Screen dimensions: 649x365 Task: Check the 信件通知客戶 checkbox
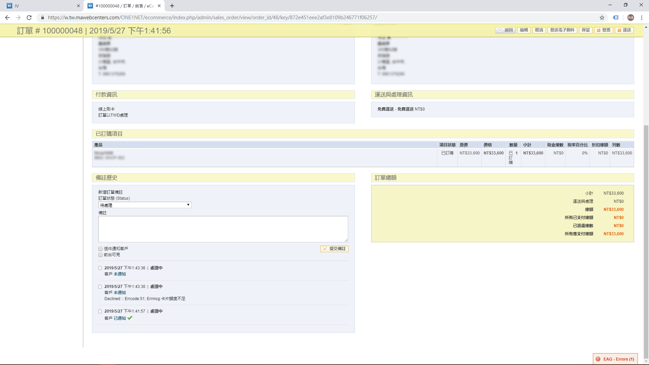(100, 249)
